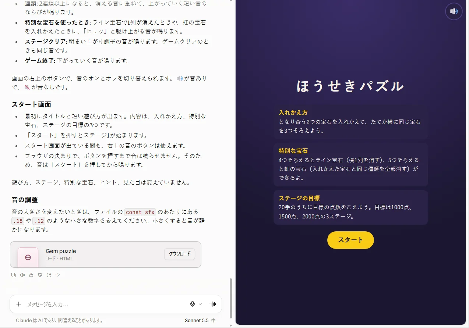Read the response aloud with the speaker icon
Screen dimensions: 469x328
[x=22, y=275]
